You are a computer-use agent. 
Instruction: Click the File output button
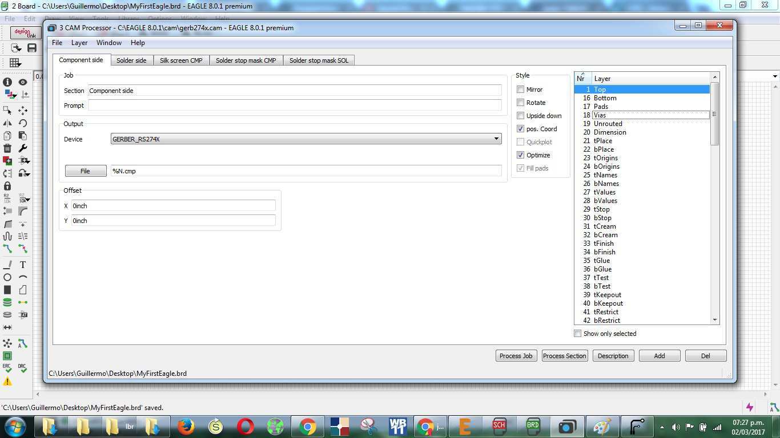(85, 171)
